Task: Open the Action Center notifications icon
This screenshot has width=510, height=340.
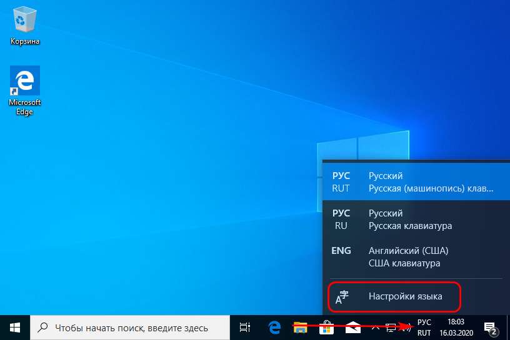Action: (491, 328)
